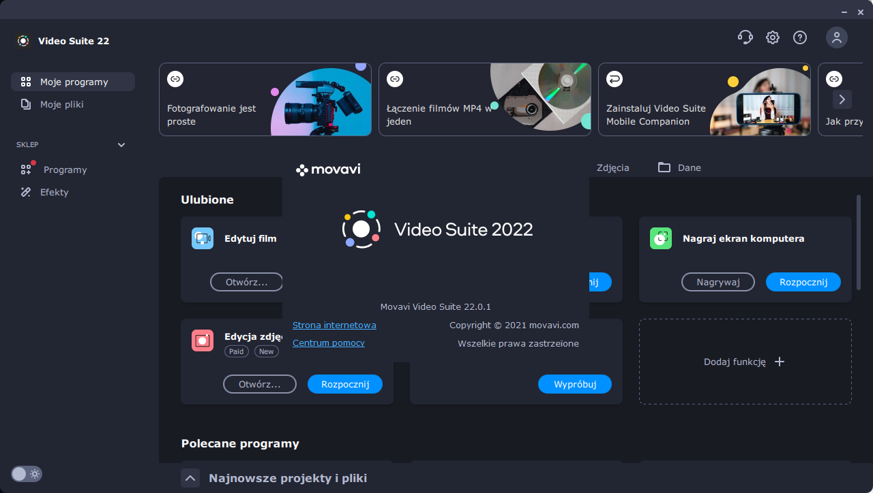Click the Polecane programy heading
Image resolution: width=873 pixels, height=493 pixels.
tap(240, 443)
